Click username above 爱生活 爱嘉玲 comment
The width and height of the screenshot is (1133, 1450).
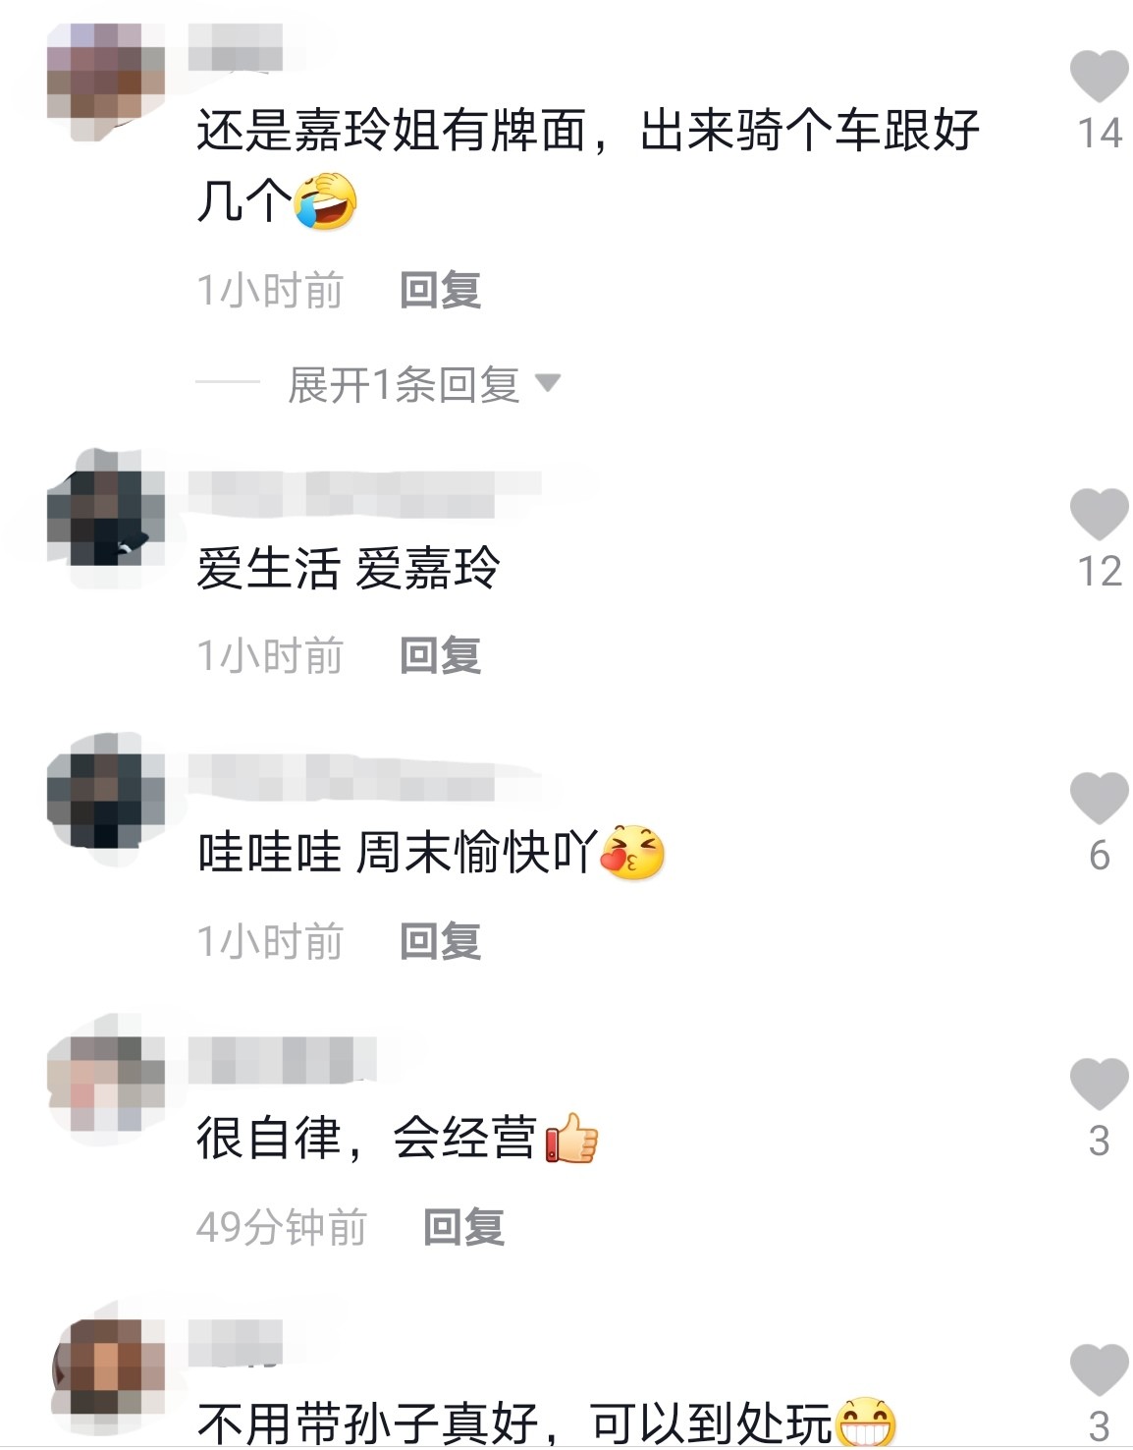[363, 494]
